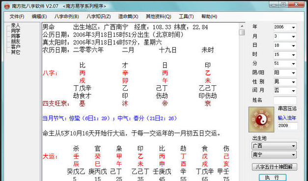Select 亲人 in the category tree
Viewport: 308px width, 181px height.
[15, 26]
